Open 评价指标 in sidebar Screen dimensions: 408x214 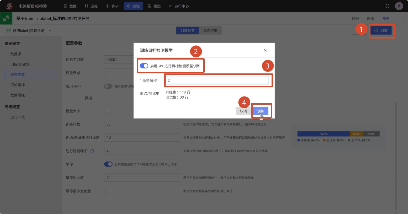18,85
